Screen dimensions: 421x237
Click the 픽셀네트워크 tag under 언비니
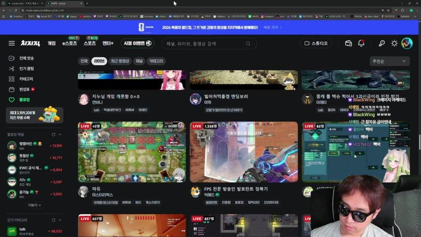[112, 110]
